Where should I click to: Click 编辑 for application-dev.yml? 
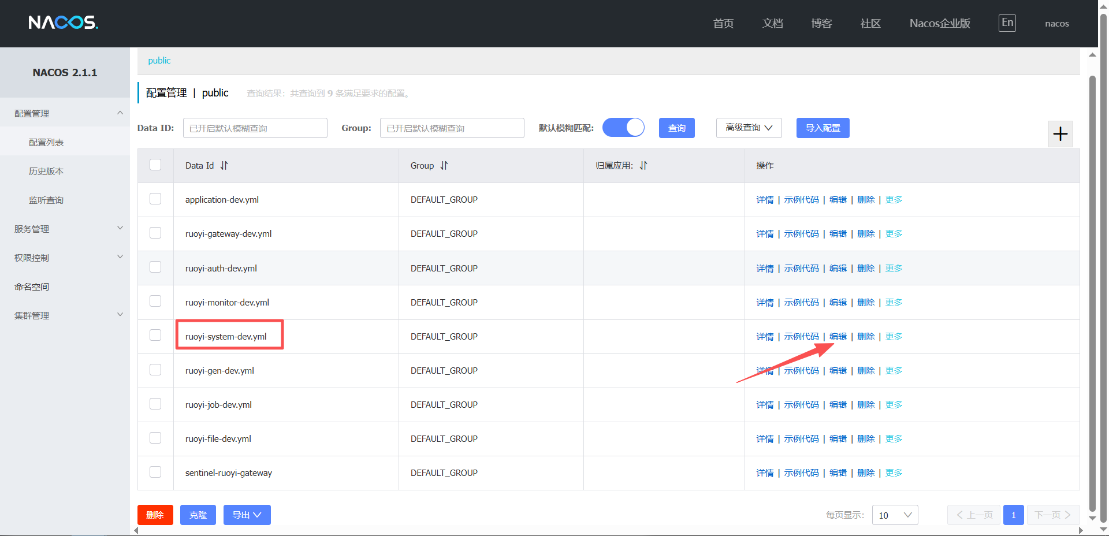tap(838, 200)
